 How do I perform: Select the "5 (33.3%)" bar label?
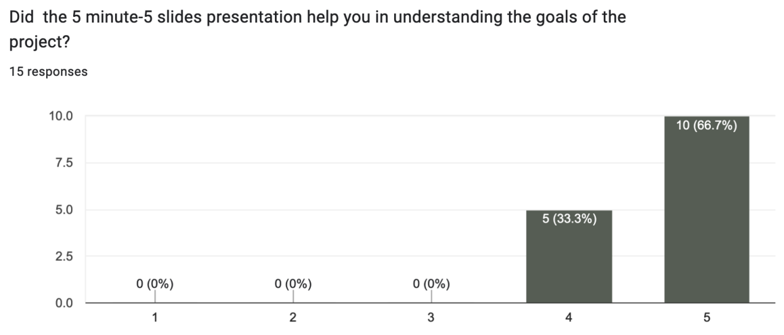[569, 220]
